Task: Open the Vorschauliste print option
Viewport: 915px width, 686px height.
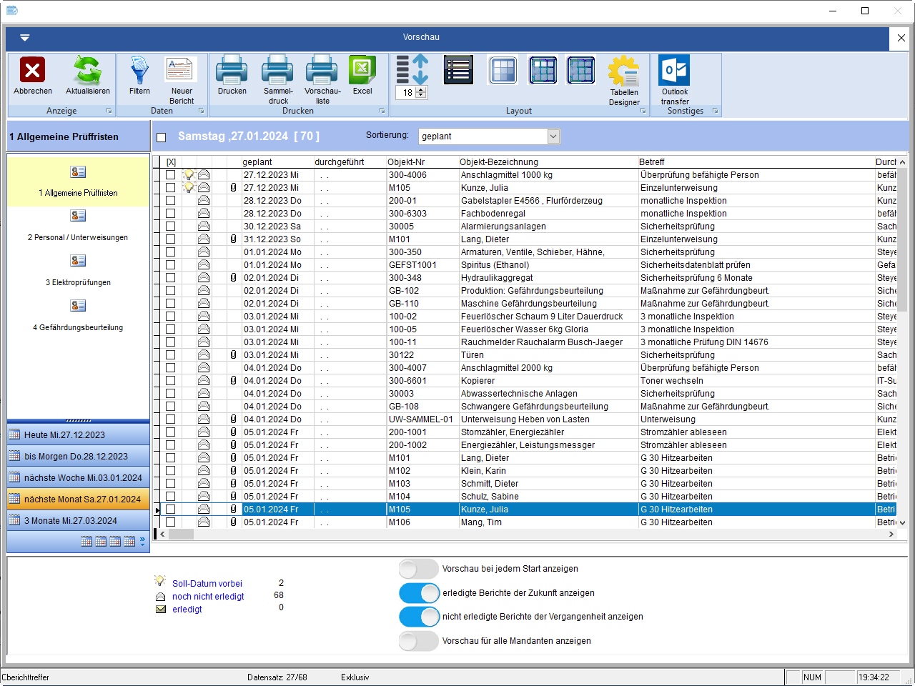Action: click(322, 71)
